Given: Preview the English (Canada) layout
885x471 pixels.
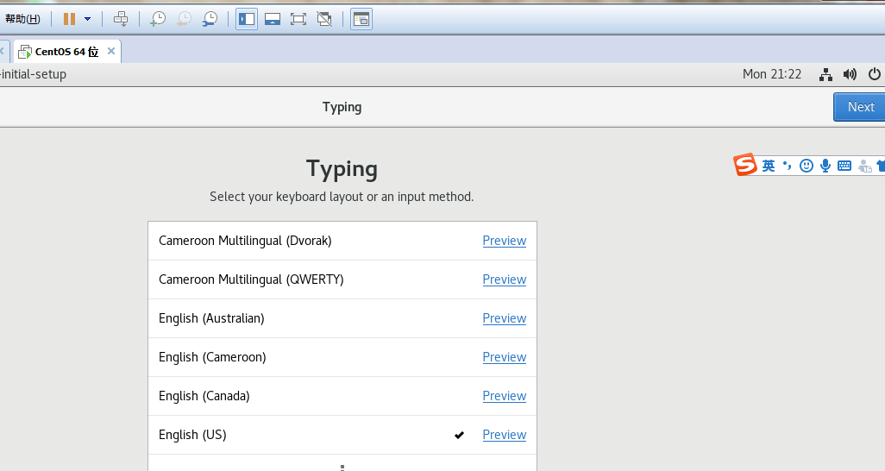Looking at the screenshot, I should (504, 397).
